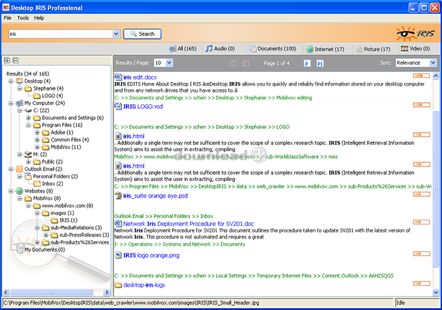Click results list scroll down arrow
Screen dimensions: 442x310
pos(436,292)
